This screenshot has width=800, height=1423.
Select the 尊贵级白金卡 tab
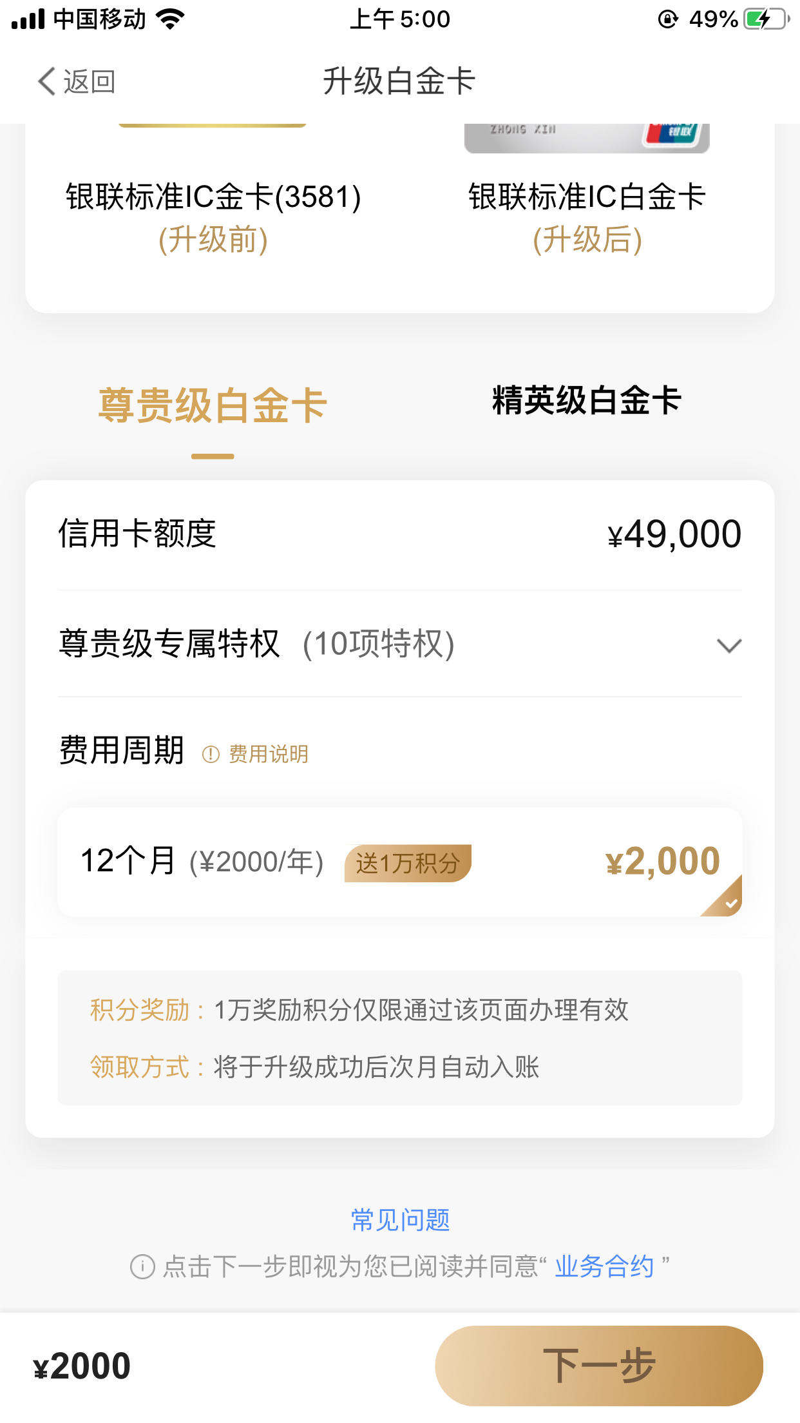(213, 406)
